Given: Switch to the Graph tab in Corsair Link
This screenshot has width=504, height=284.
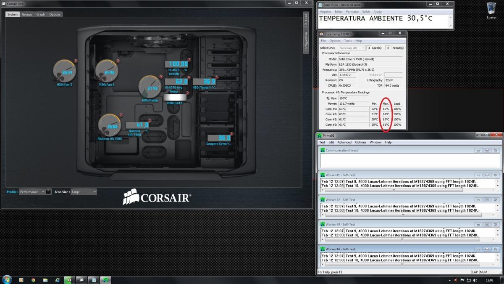Looking at the screenshot, I should click(x=41, y=14).
